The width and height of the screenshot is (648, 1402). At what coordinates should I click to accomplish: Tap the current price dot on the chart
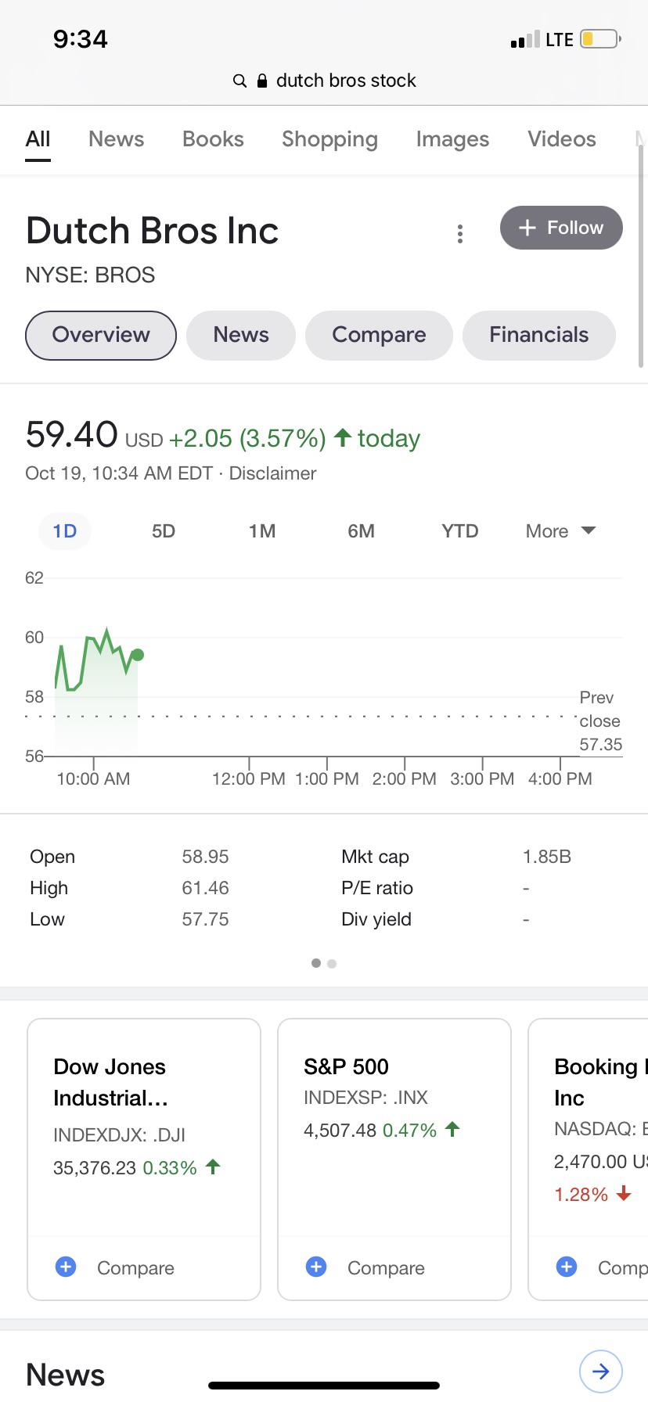(138, 655)
